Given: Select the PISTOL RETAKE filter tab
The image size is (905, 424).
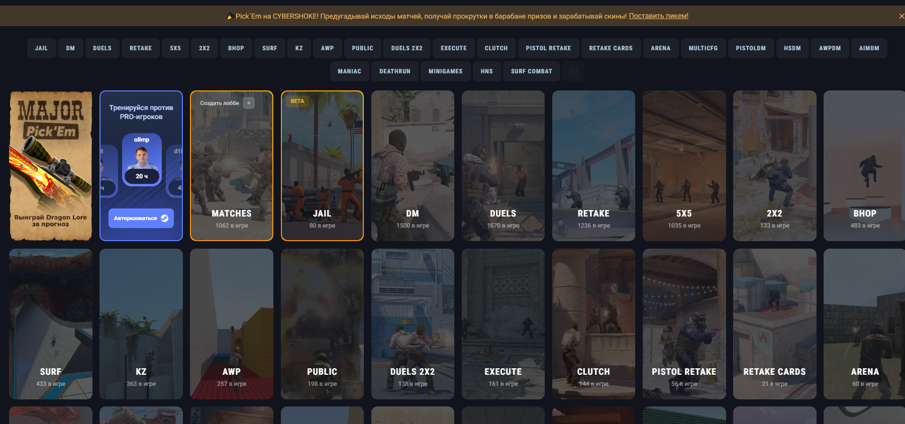Looking at the screenshot, I should click(x=548, y=48).
